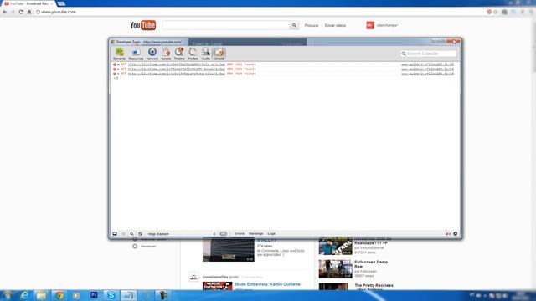Expand the first GET 404 error entry
536x301 pixels.
[118, 64]
